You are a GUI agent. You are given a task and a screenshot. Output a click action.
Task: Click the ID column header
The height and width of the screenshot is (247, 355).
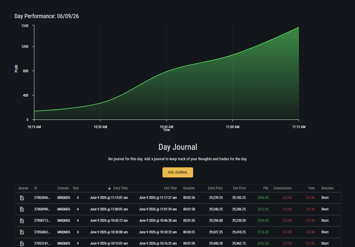[36, 188]
